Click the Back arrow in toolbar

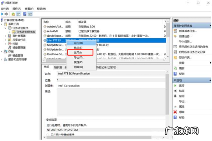pos(2,14)
